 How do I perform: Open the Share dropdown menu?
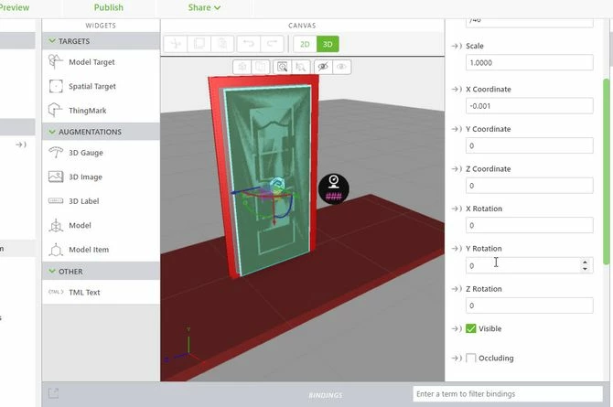(x=204, y=7)
